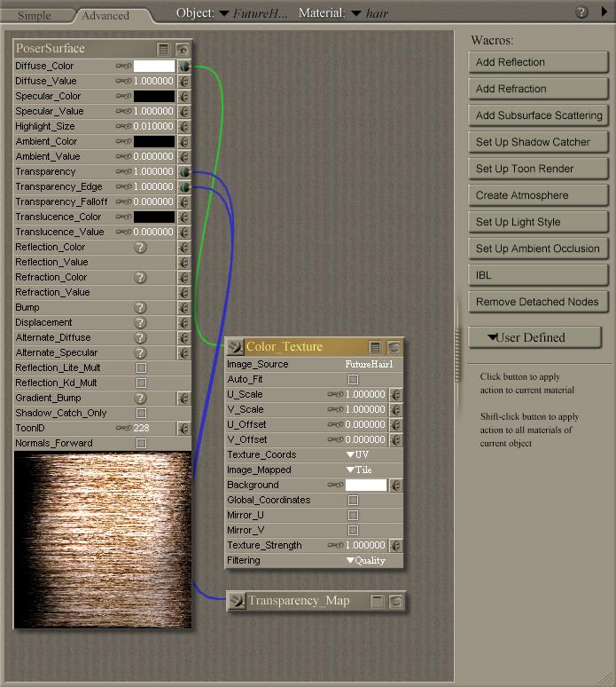Click the Transparency_Map node output plug icon
This screenshot has width=616, height=687.
point(237,601)
